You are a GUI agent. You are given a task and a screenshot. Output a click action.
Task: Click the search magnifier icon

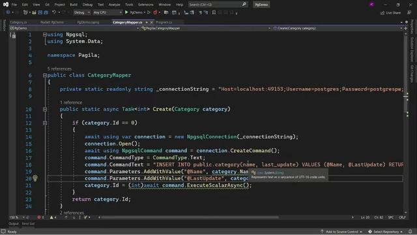244,5
